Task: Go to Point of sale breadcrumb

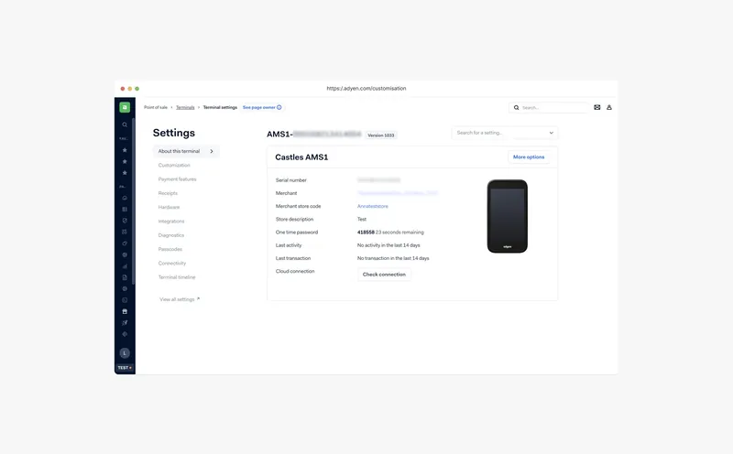Action: (x=155, y=107)
